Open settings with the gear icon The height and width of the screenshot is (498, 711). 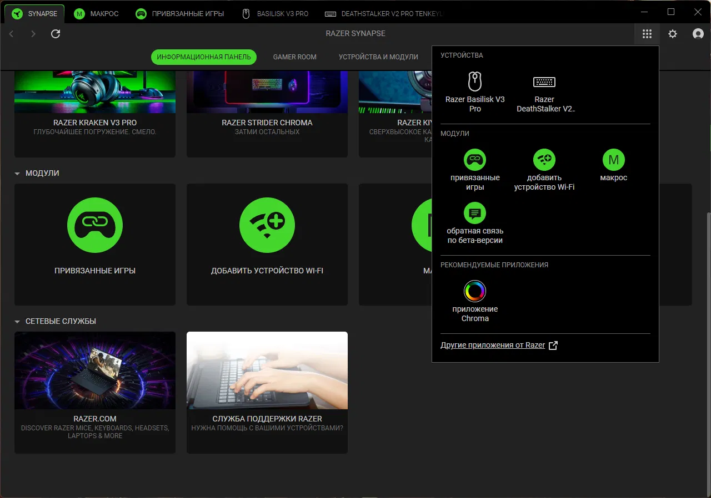click(673, 34)
